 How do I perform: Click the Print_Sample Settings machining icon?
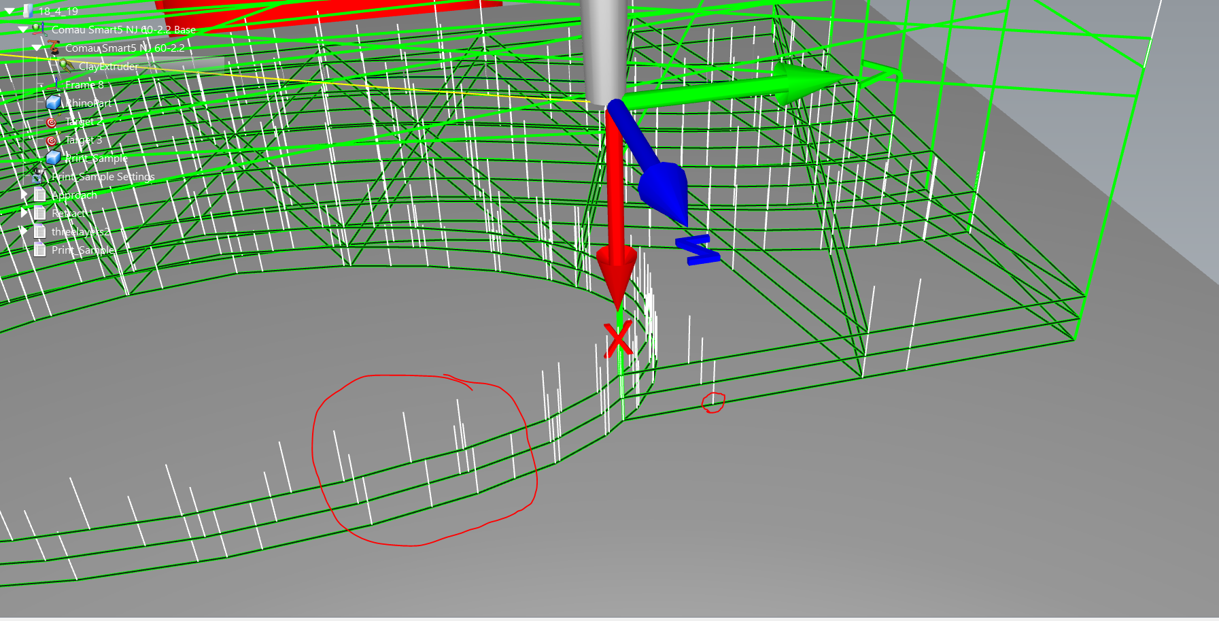click(40, 176)
